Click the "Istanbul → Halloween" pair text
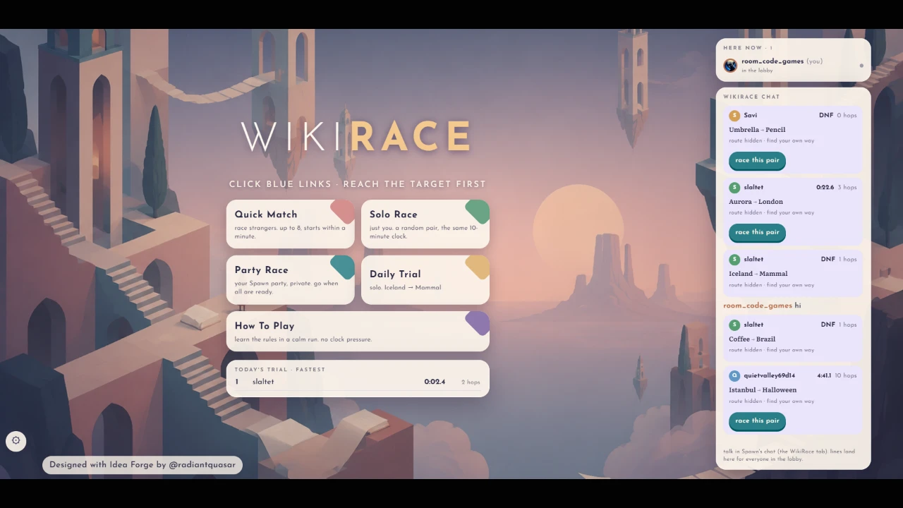 click(763, 390)
